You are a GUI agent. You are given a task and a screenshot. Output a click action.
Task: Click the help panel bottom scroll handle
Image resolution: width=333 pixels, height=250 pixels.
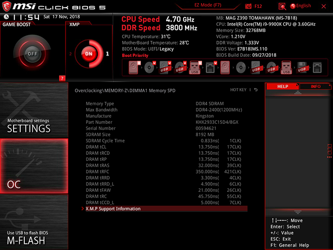(x=298, y=212)
